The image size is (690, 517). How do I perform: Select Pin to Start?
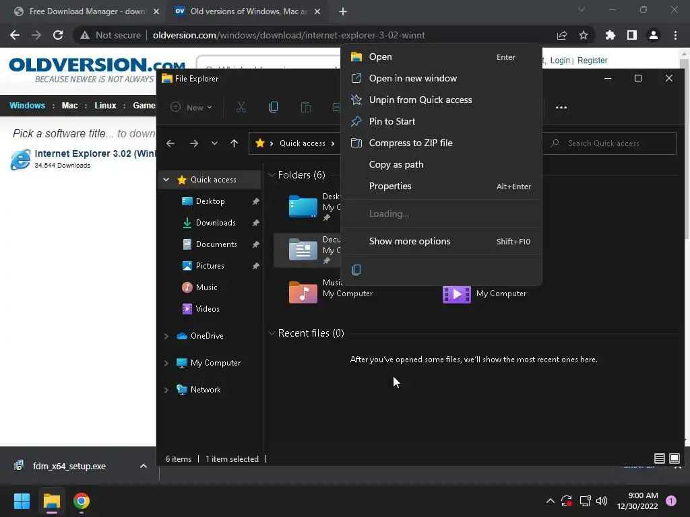441,121
